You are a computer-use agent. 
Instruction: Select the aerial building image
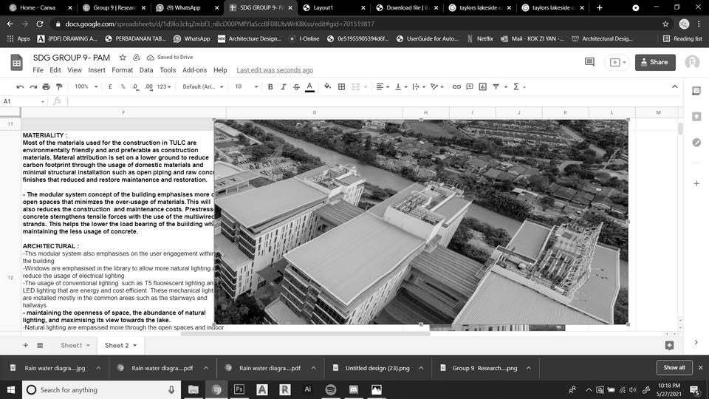click(421, 222)
